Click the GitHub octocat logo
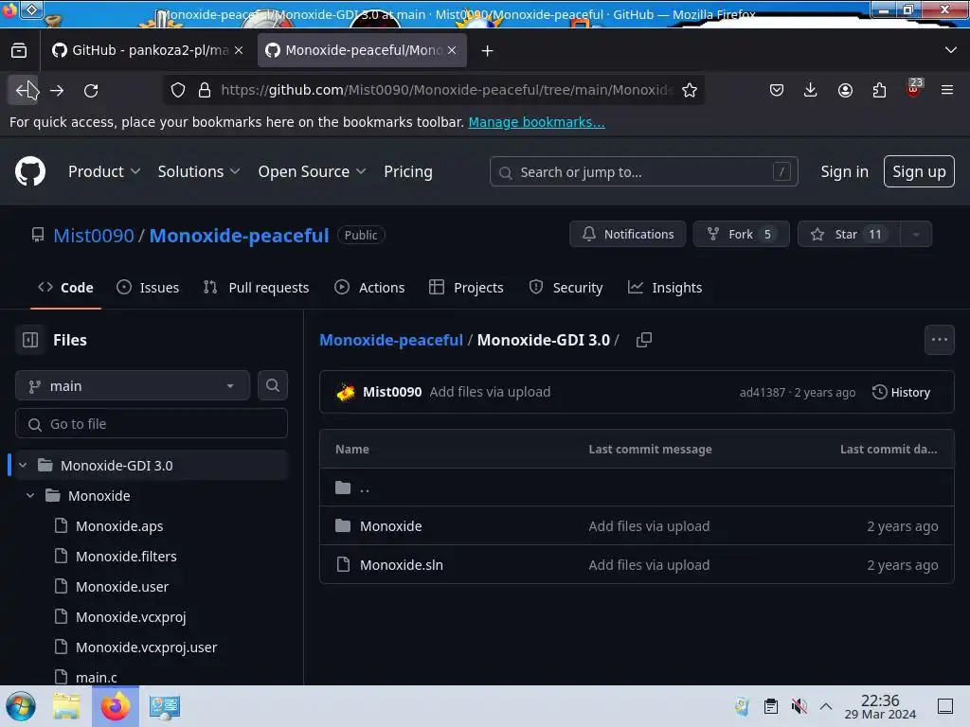 pyautogui.click(x=29, y=171)
